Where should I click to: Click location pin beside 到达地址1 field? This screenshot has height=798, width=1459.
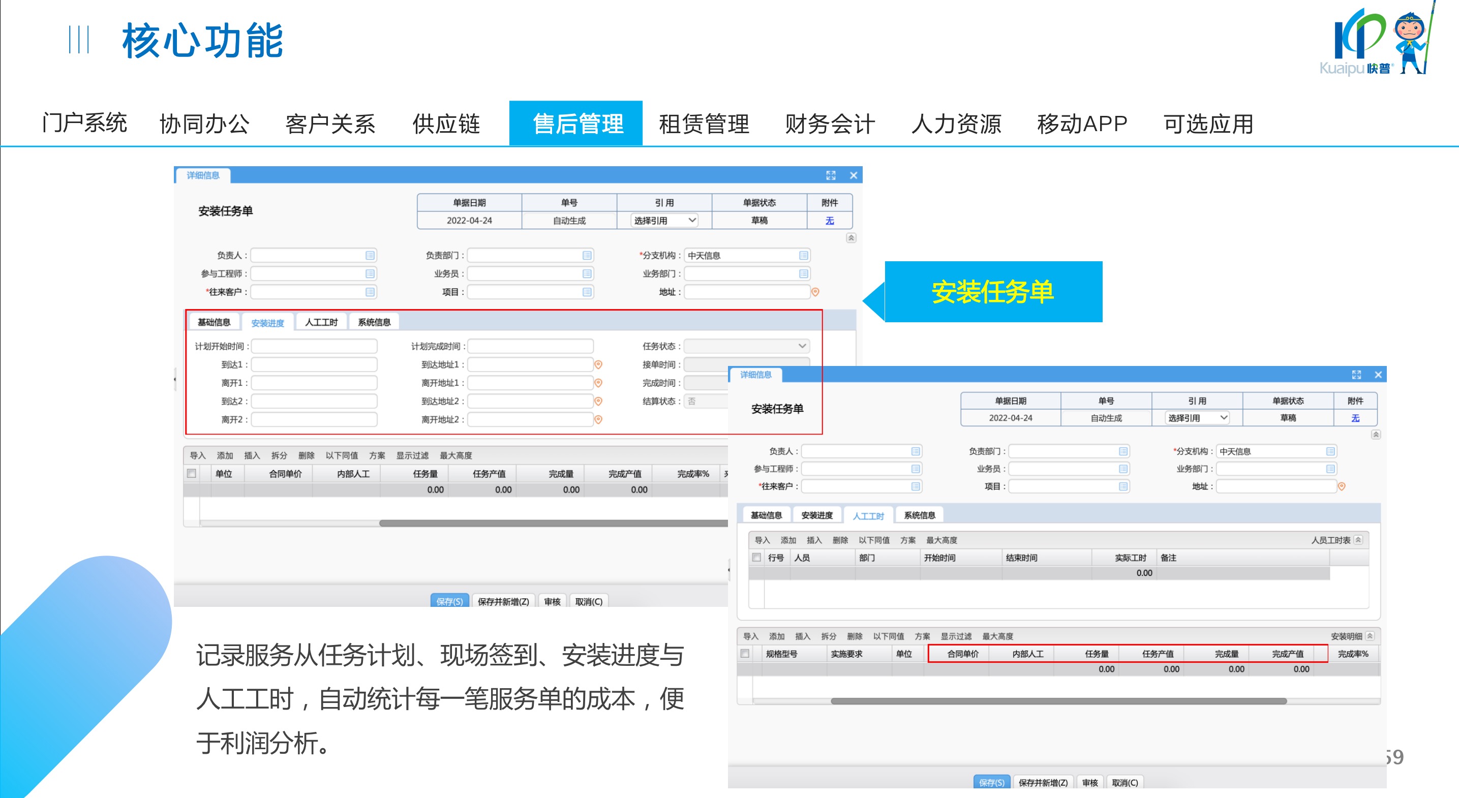pyautogui.click(x=598, y=365)
